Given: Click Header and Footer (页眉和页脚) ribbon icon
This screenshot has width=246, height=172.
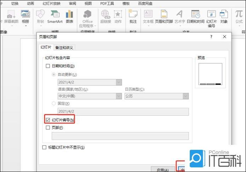Looking at the screenshot, I should pyautogui.click(x=164, y=17).
